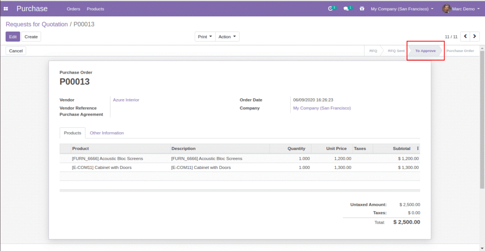This screenshot has width=485, height=251.
Task: Expand the Action dropdown
Action: [x=227, y=37]
